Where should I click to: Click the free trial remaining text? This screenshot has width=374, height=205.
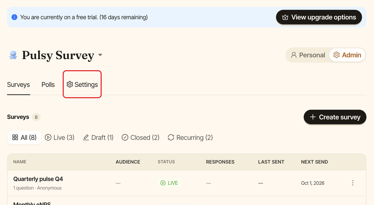tap(84, 17)
